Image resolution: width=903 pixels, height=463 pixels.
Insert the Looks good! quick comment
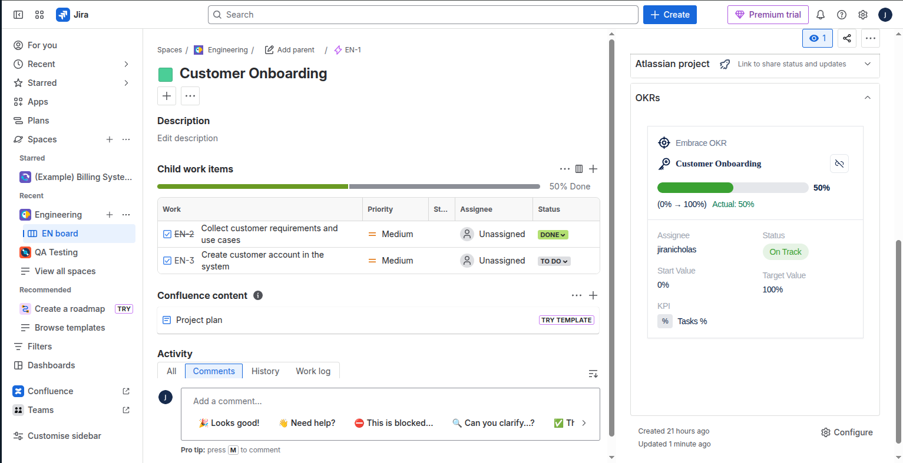tap(229, 423)
